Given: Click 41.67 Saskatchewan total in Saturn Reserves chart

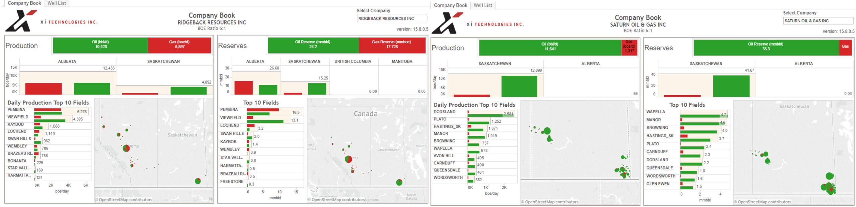Looking at the screenshot, I should [x=749, y=71].
